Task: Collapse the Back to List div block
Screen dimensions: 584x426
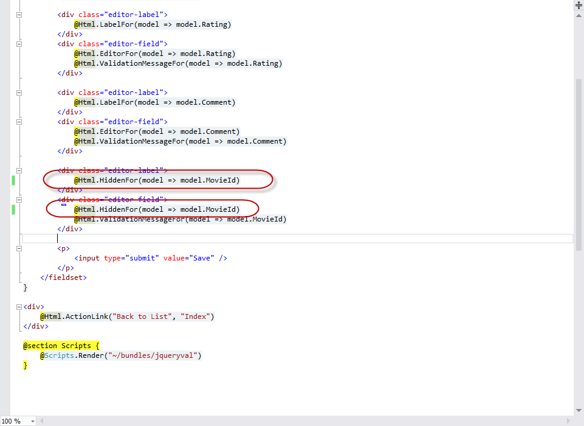Action: 19,307
